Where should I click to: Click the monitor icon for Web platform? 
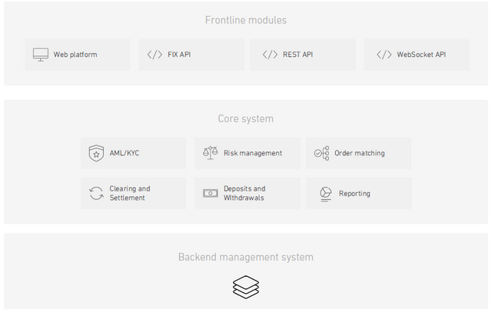click(41, 55)
